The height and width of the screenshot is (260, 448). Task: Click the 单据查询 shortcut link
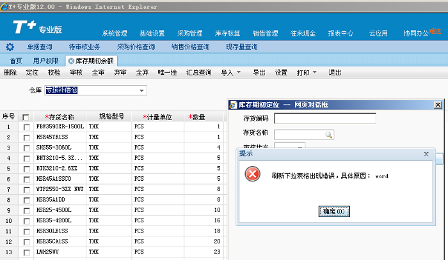click(40, 47)
